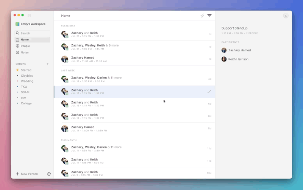Screen dimensions: 303x190
Task: Open the Jul 21 meeting with 6 more
Action: [x=134, y=47]
